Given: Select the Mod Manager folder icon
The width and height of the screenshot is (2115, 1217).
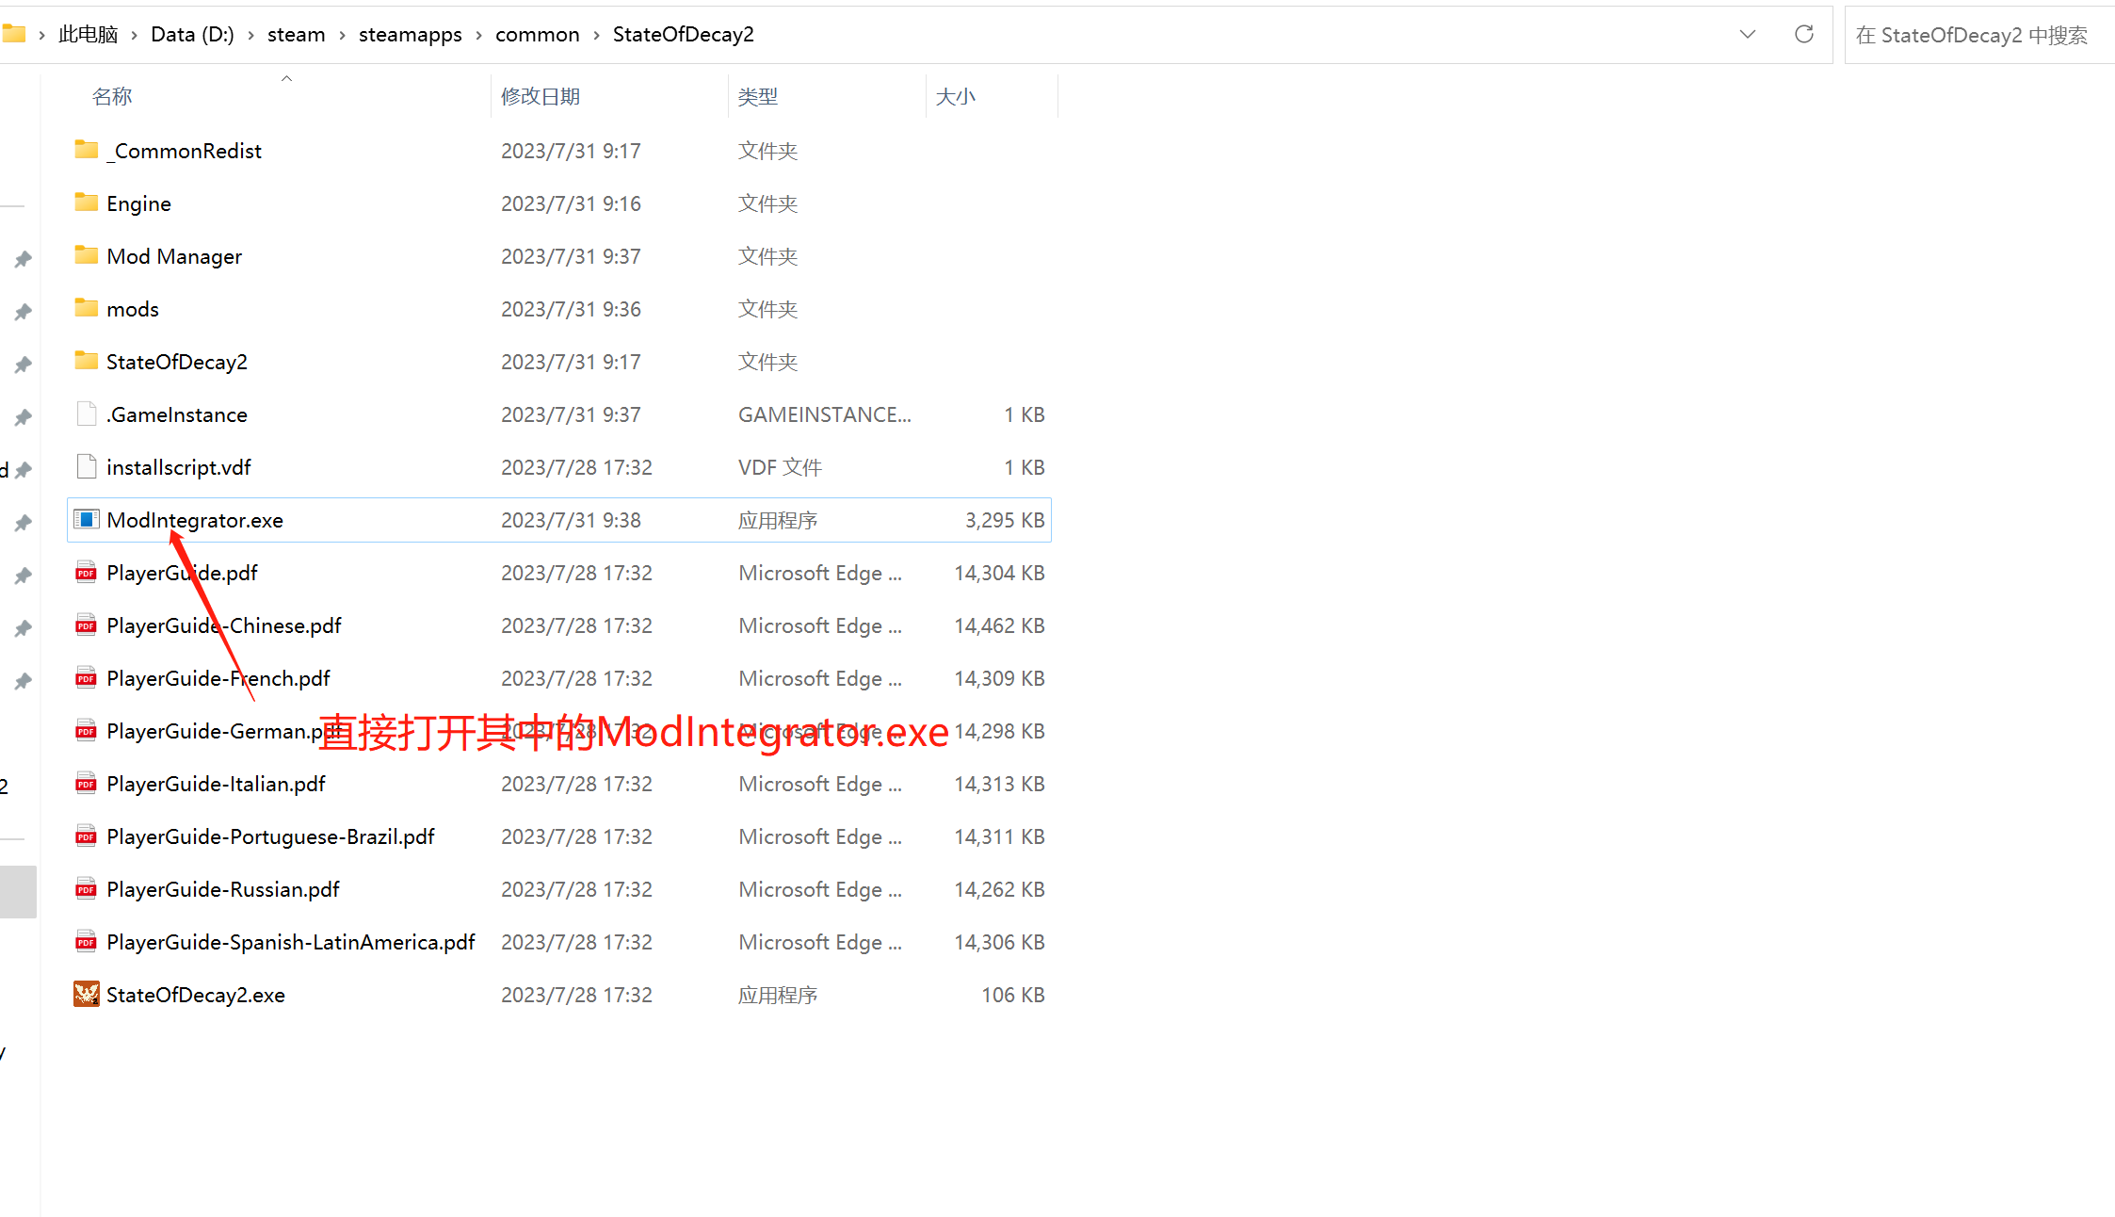Looking at the screenshot, I should 87,256.
